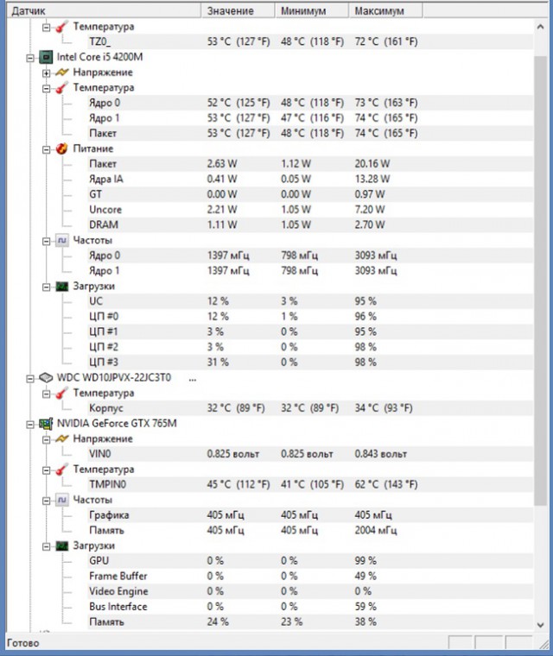Click the NVIDIA GeForce GTX 765M card icon
The width and height of the screenshot is (553, 656).
click(x=46, y=424)
